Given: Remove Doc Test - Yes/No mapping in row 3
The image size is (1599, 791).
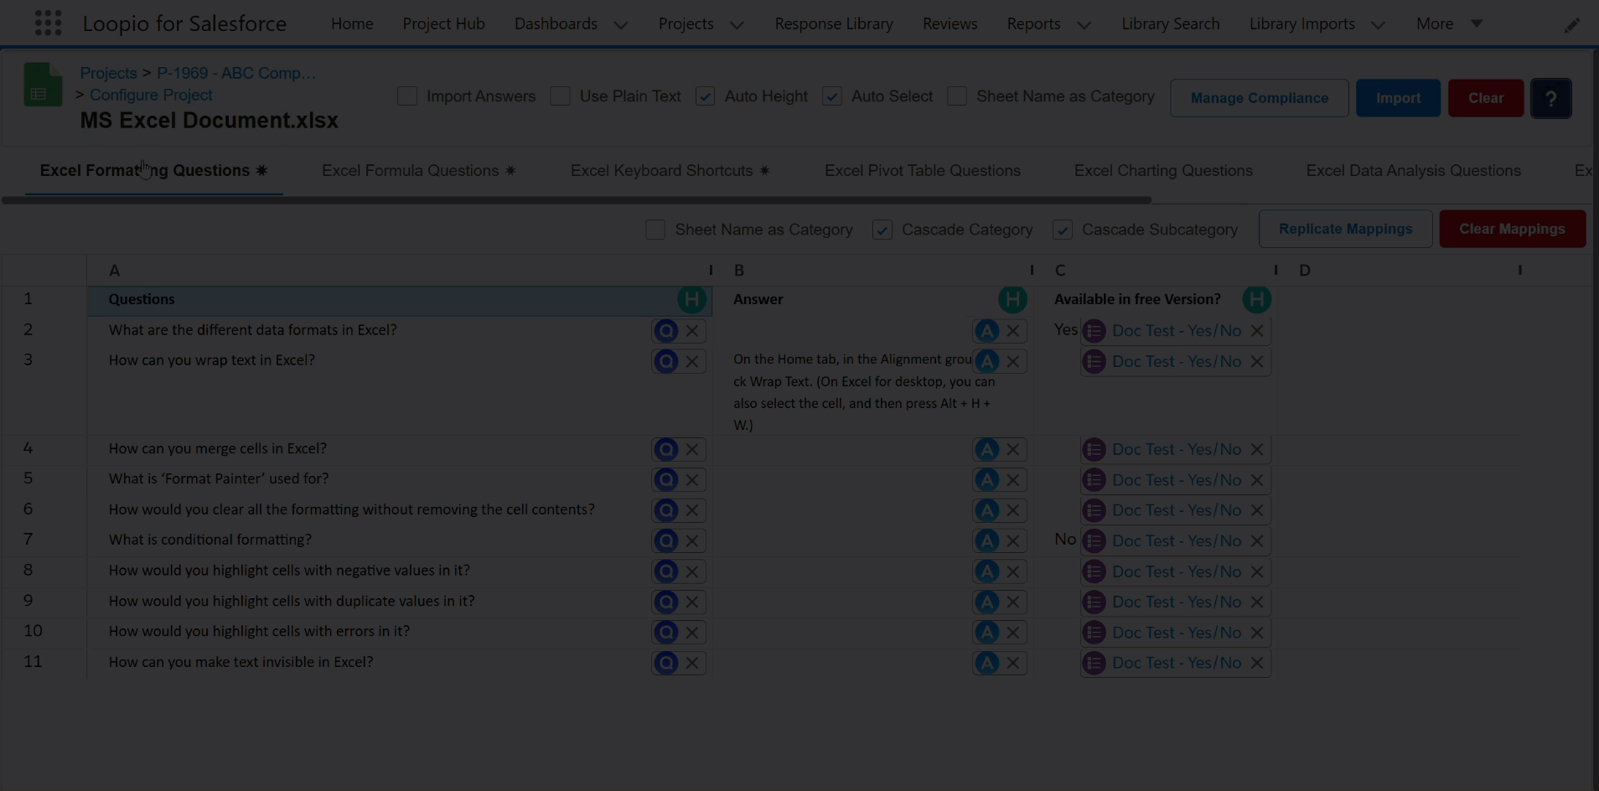Looking at the screenshot, I should (x=1257, y=361).
